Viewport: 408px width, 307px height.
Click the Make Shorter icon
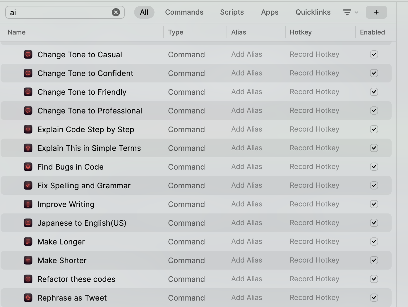tap(28, 260)
